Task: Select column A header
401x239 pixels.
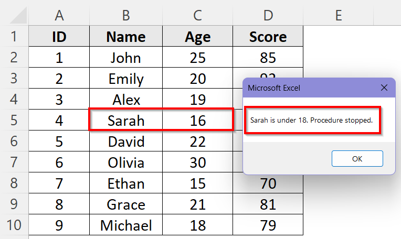Action: pyautogui.click(x=59, y=16)
